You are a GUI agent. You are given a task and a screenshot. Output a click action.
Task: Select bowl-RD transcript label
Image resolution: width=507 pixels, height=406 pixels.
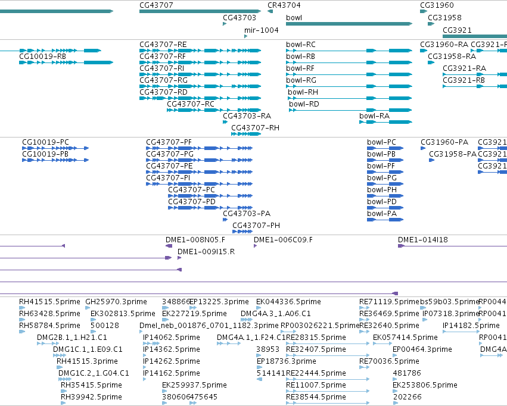coord(304,104)
